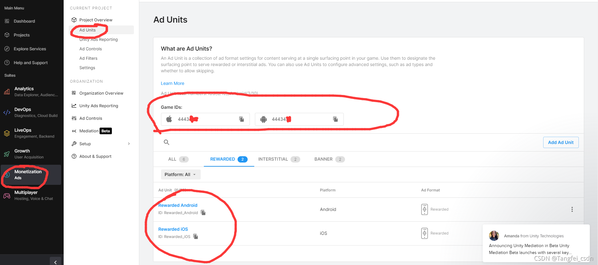
Task: Open the Platform: All filter dropdown
Action: (x=181, y=174)
